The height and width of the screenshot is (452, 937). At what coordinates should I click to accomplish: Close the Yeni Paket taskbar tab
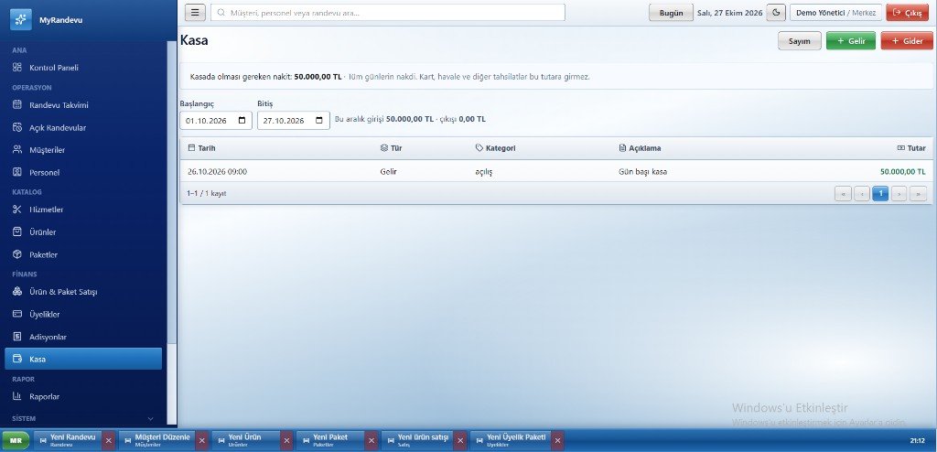point(372,441)
